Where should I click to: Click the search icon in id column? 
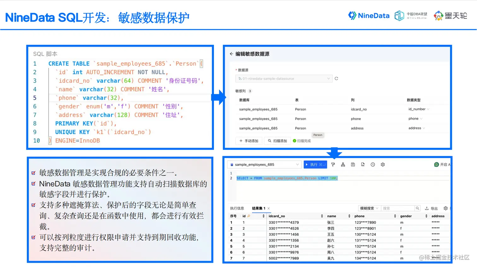click(x=249, y=216)
